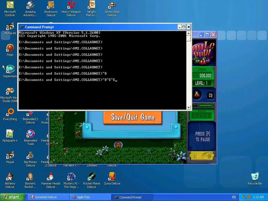Viewport: 268px width, 201px height.
Task: Click the lives counter 03 in Iggle Pop
Action: (x=210, y=95)
